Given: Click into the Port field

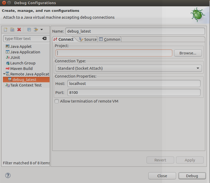Looking at the screenshot, I should (134, 93).
